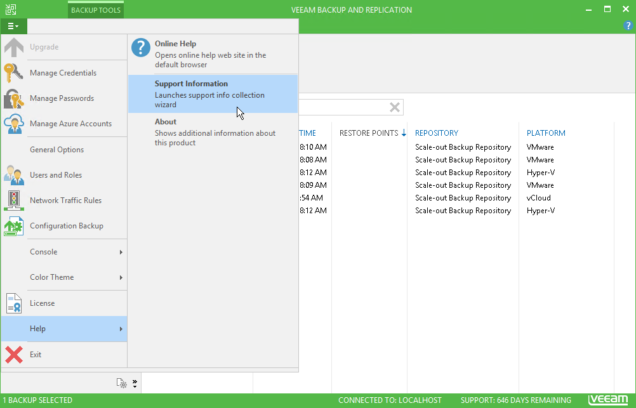
Task: Clear the search box with the X icon
Action: tap(395, 107)
